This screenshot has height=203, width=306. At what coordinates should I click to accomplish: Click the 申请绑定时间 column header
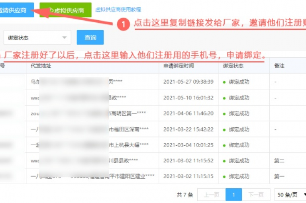[x=178, y=66]
